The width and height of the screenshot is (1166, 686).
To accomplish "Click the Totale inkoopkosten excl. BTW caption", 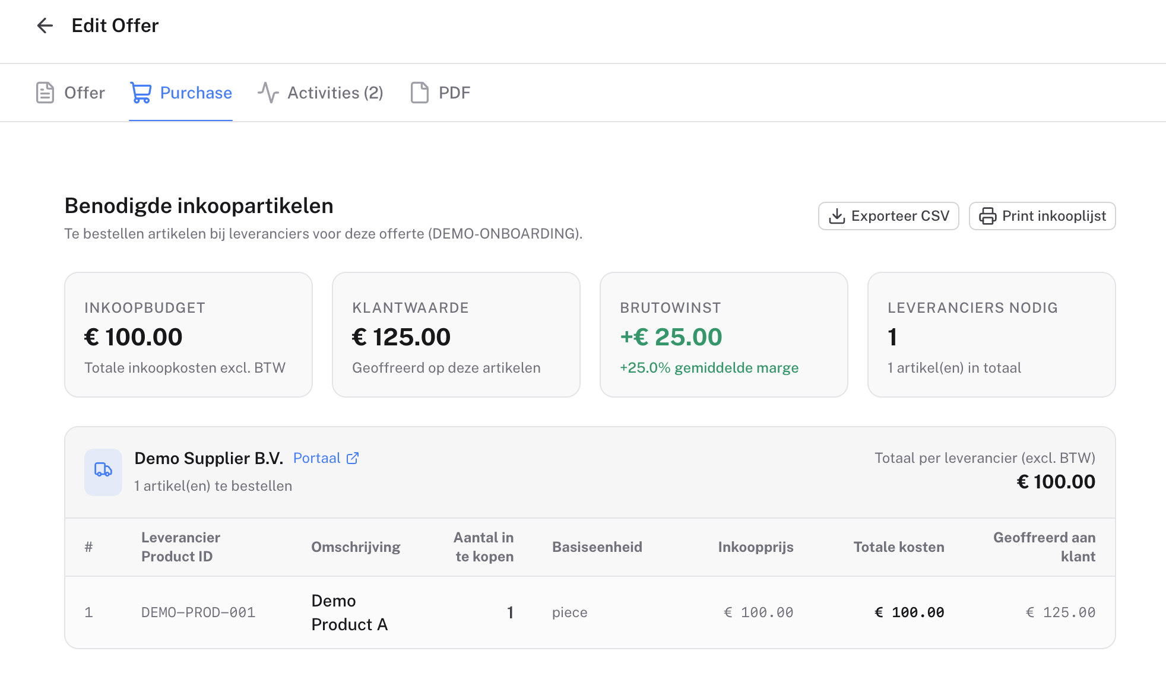I will [185, 368].
